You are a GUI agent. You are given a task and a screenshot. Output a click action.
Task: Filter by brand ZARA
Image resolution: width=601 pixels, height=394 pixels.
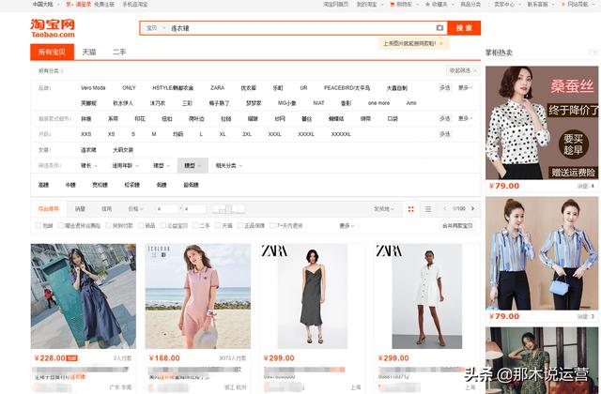(x=217, y=87)
